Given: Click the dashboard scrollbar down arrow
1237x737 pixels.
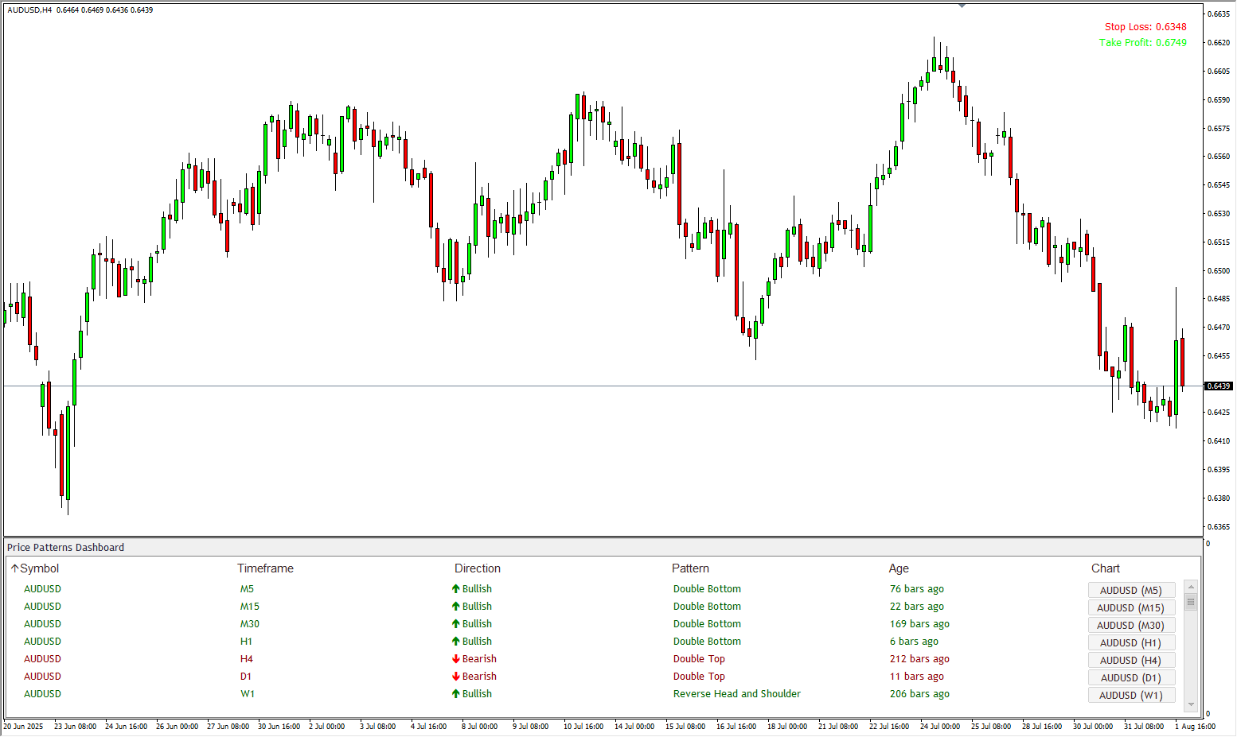Looking at the screenshot, I should point(1191,704).
